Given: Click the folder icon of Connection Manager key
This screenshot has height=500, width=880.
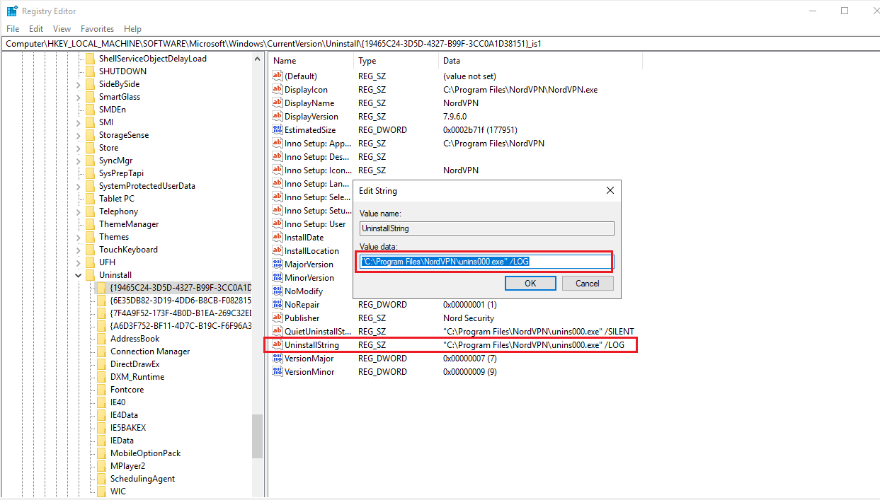Looking at the screenshot, I should tap(101, 351).
